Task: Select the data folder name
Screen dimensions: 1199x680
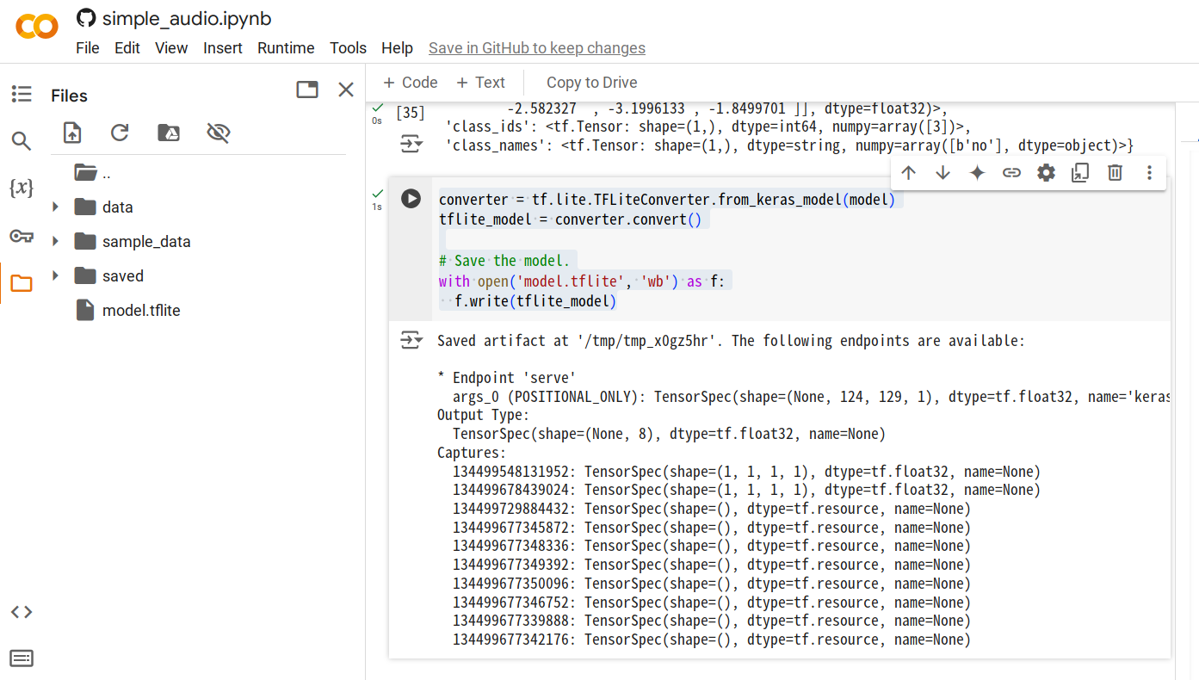Action: (117, 207)
